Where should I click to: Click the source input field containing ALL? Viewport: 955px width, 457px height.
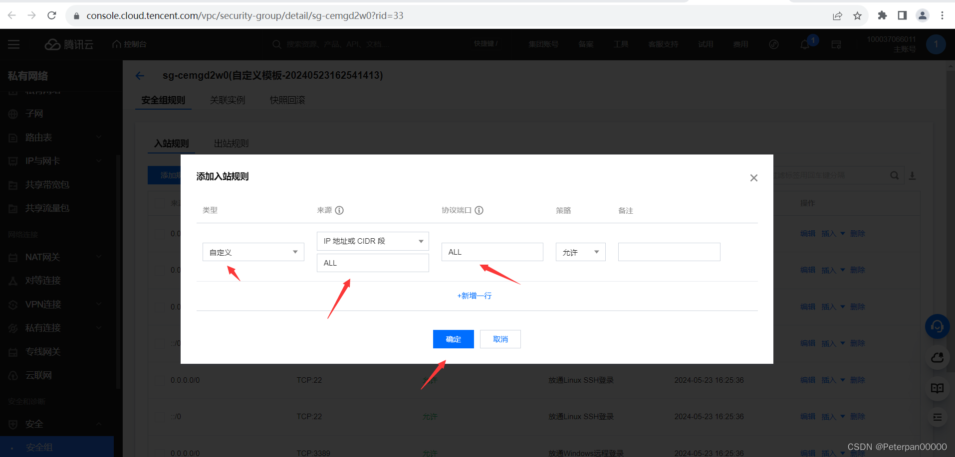pos(373,263)
